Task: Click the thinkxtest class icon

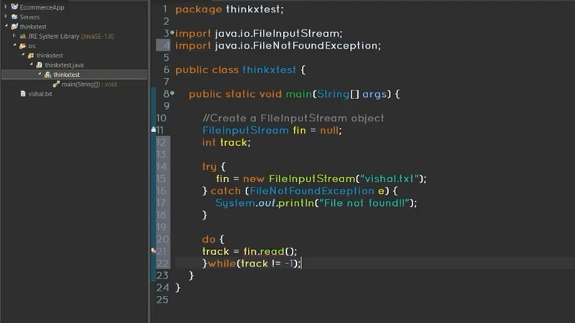Action: click(x=47, y=75)
